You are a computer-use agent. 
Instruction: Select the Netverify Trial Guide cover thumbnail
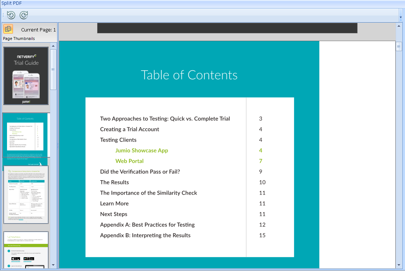click(26, 76)
